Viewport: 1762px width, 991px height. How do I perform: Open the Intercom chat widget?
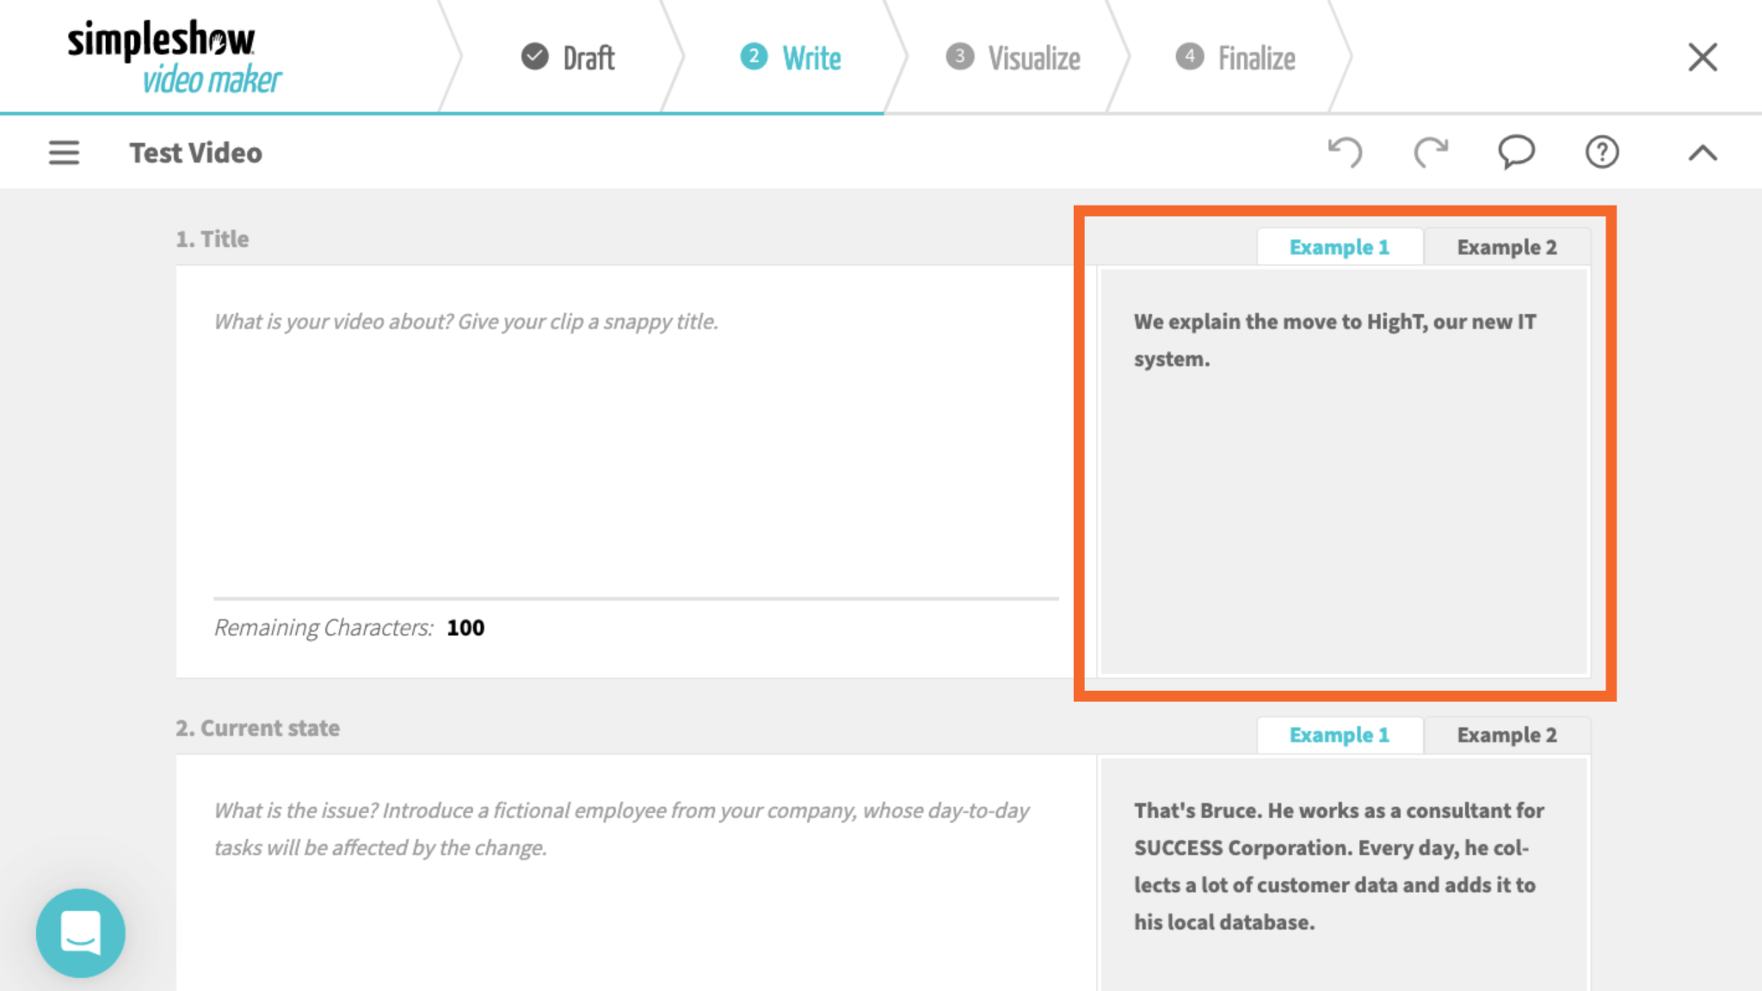tap(80, 933)
